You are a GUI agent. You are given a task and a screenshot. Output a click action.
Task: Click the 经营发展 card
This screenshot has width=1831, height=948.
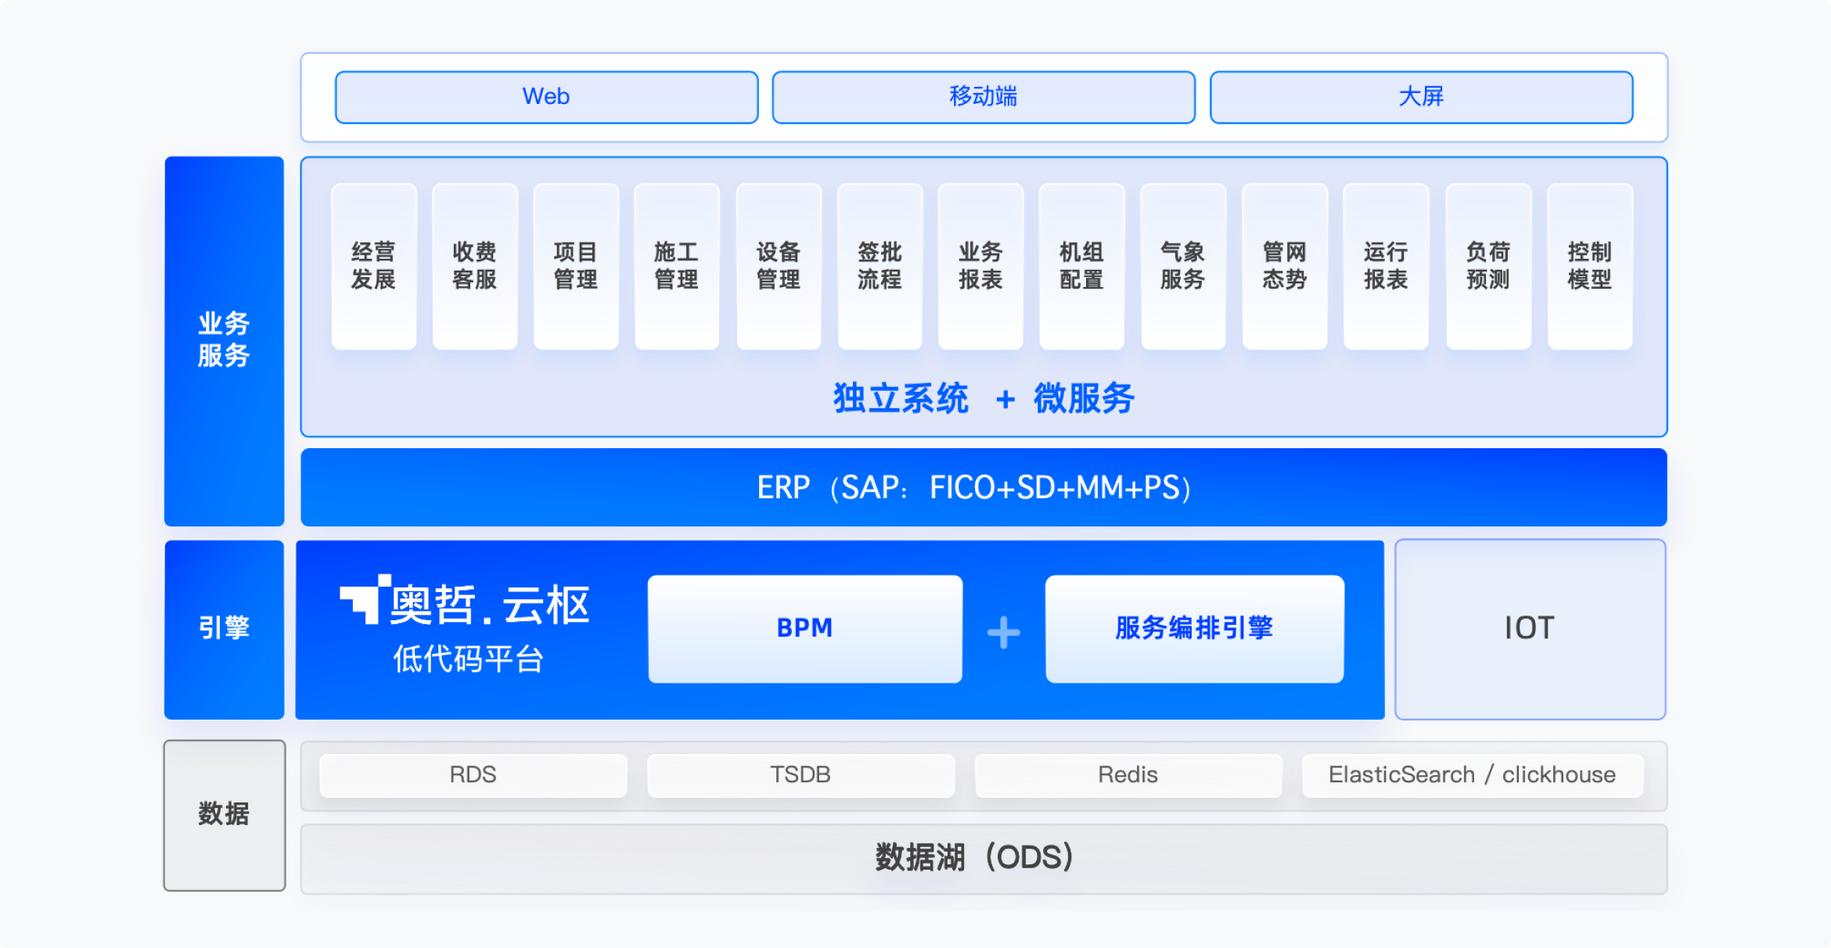click(373, 266)
